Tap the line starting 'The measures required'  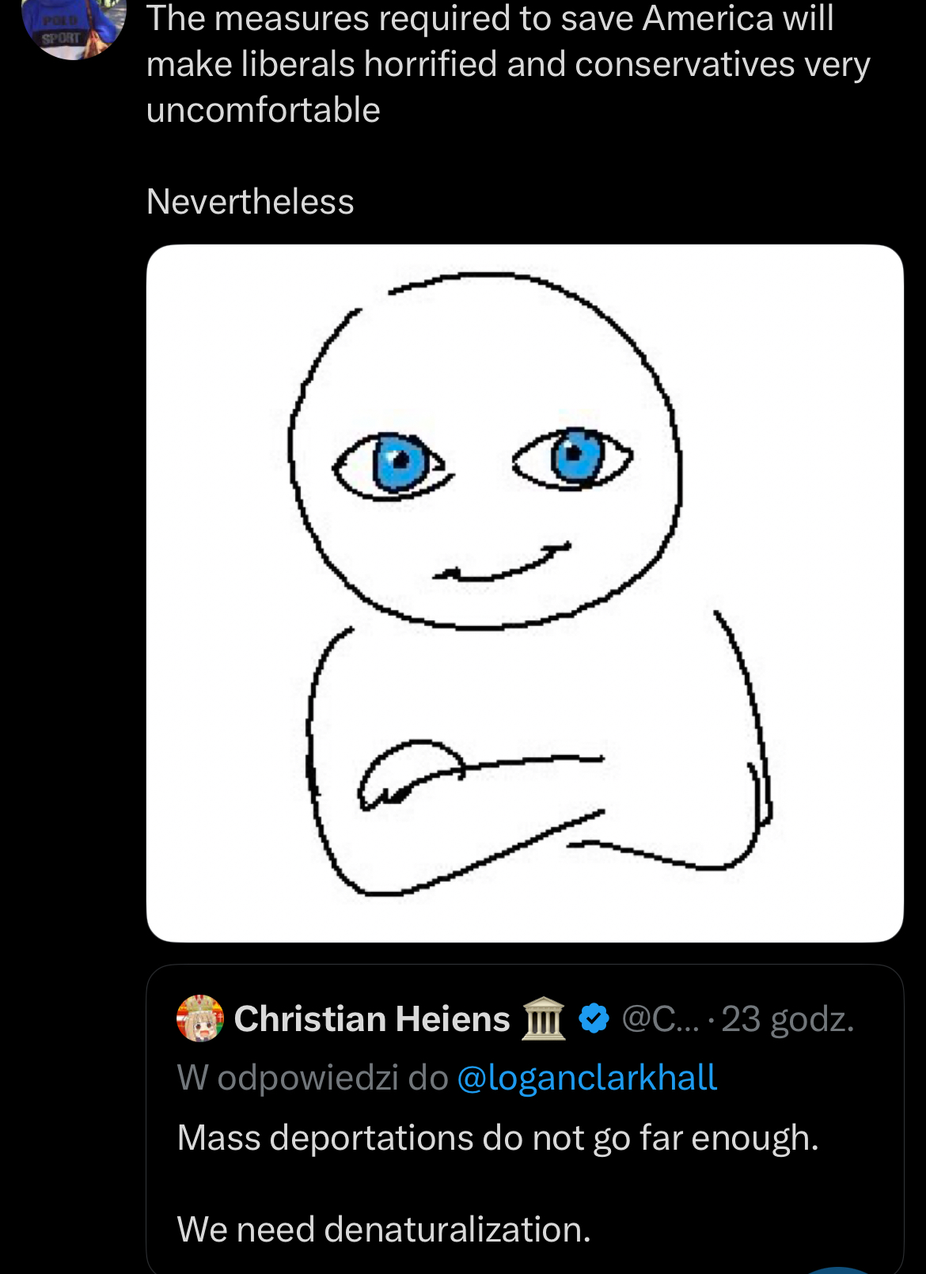tap(490, 18)
